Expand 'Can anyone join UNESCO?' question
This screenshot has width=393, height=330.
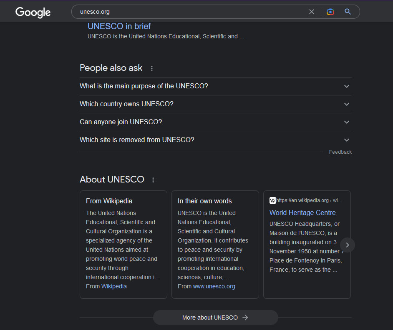tap(216, 122)
